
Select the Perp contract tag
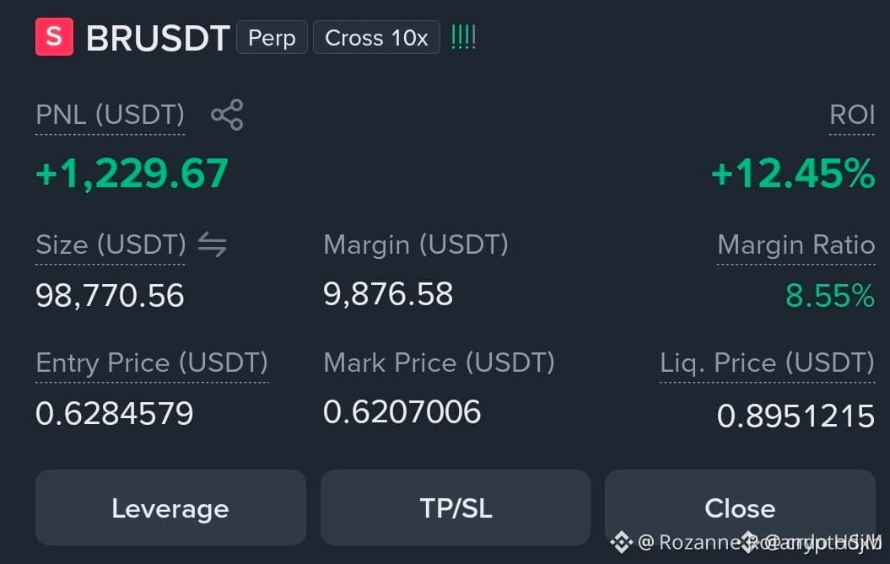tap(272, 37)
